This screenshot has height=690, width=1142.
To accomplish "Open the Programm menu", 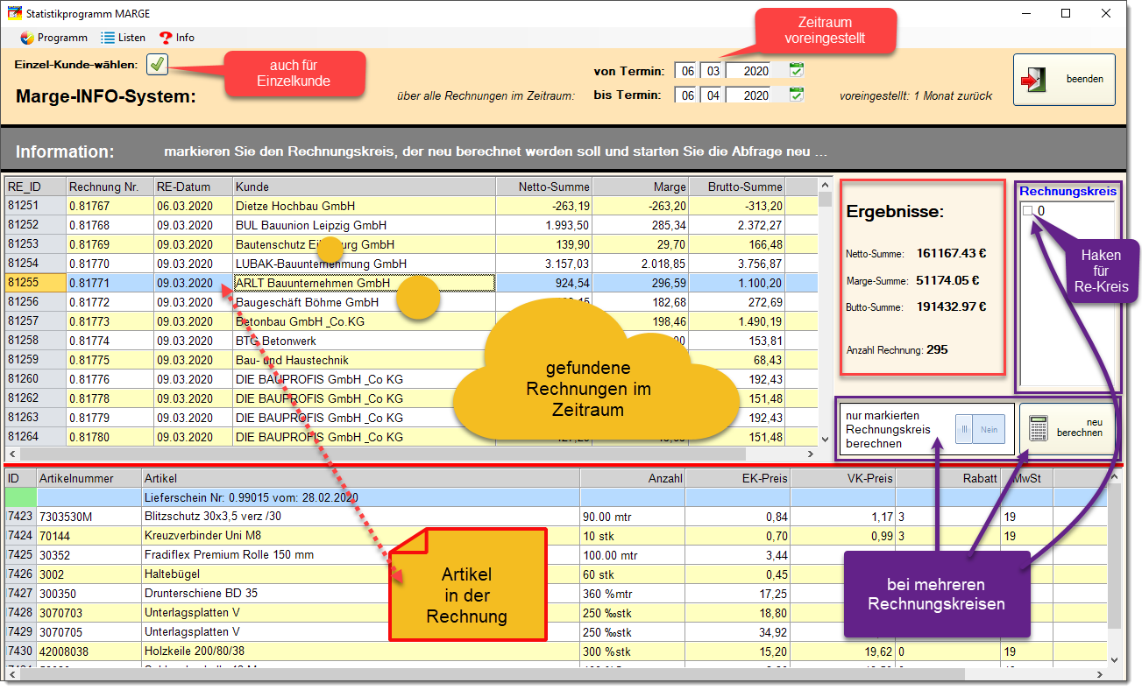I will coord(53,38).
